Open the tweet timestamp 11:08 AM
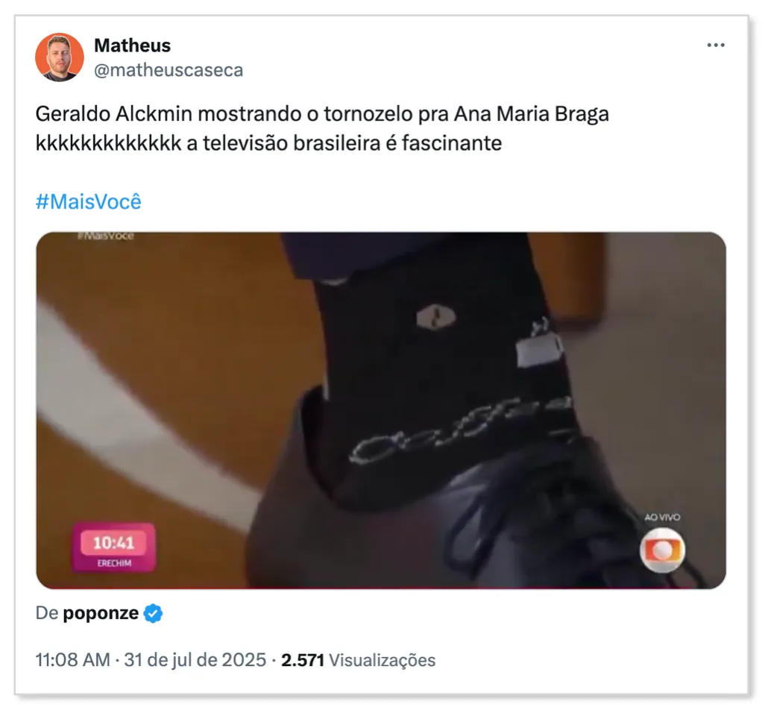The width and height of the screenshot is (771, 716). tap(73, 660)
